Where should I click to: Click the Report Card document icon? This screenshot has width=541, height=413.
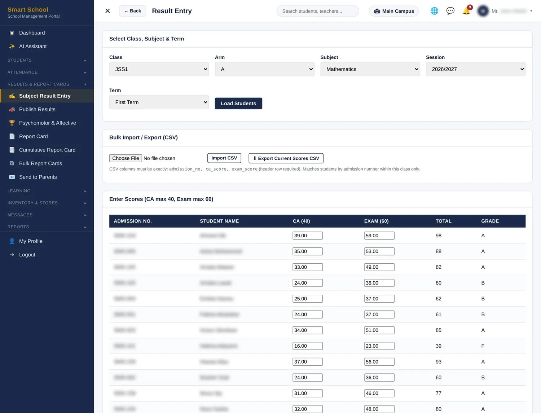click(12, 136)
